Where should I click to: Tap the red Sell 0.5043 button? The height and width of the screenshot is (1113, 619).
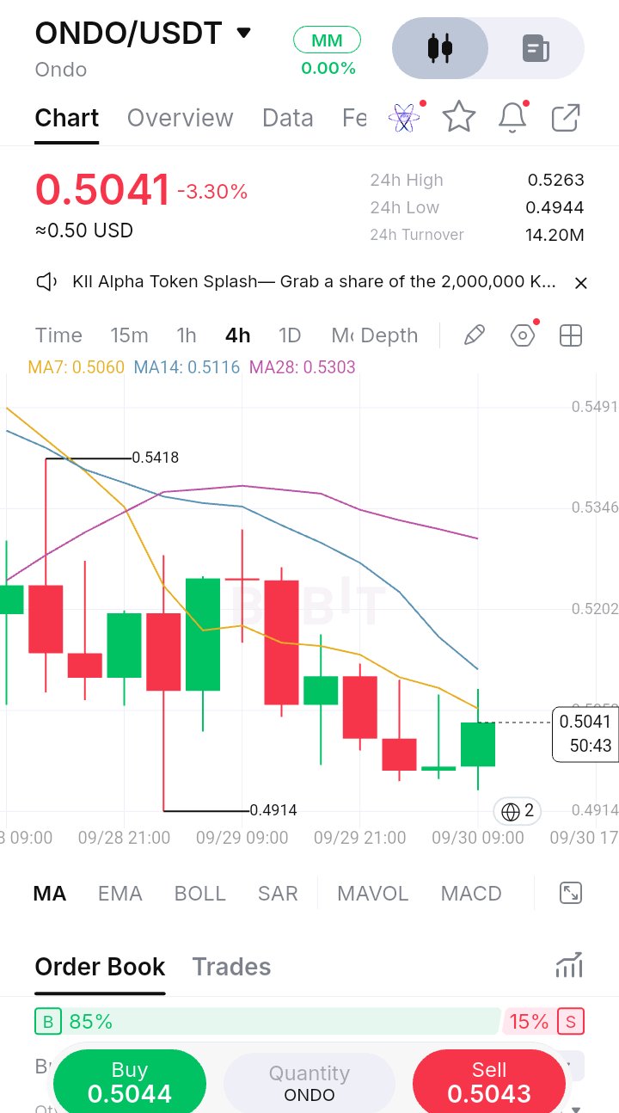click(489, 1082)
